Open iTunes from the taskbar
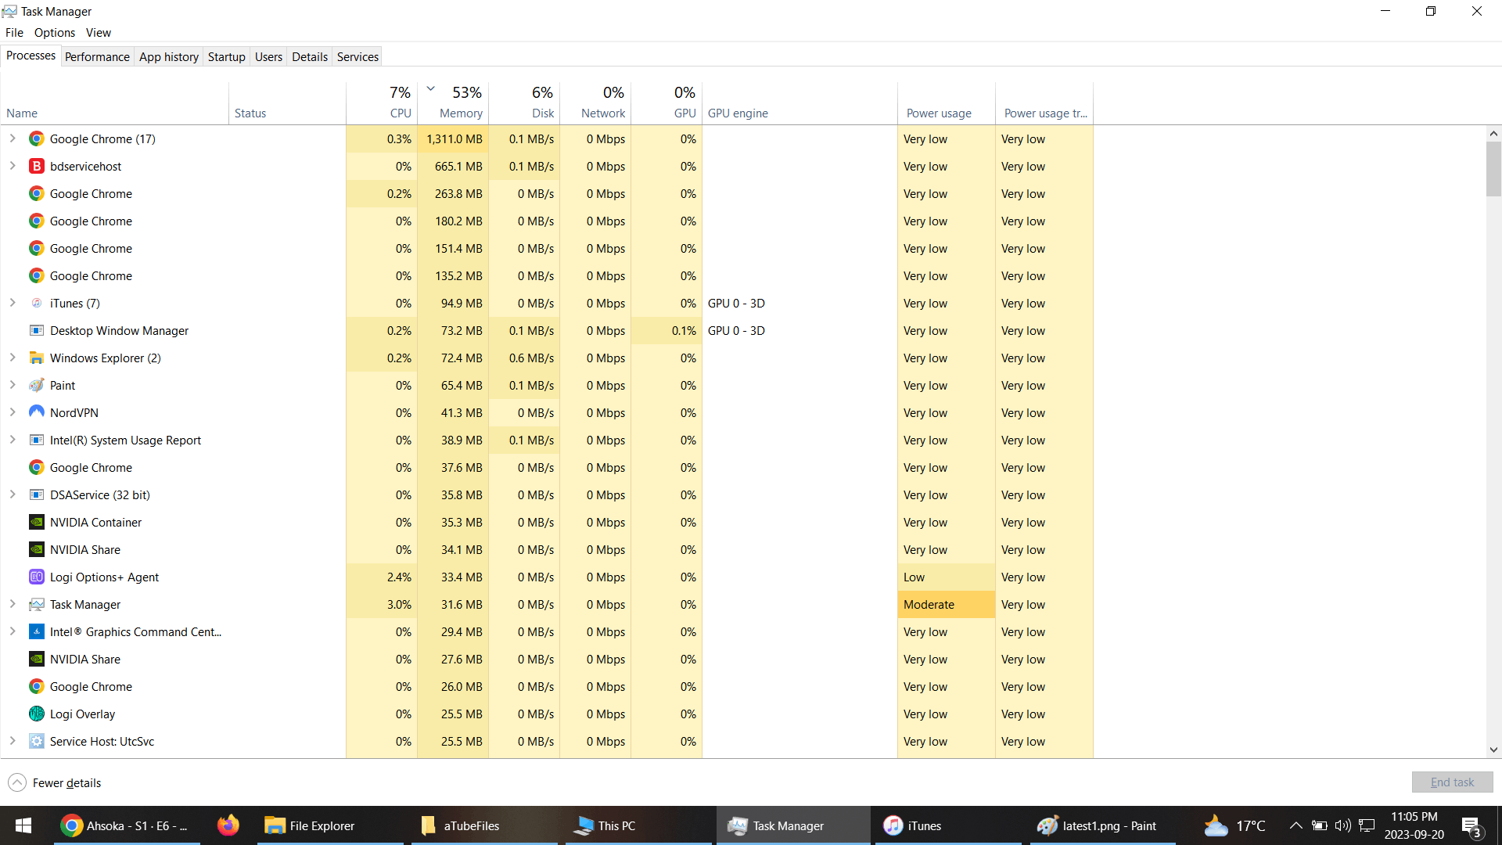The width and height of the screenshot is (1502, 845). [x=912, y=825]
